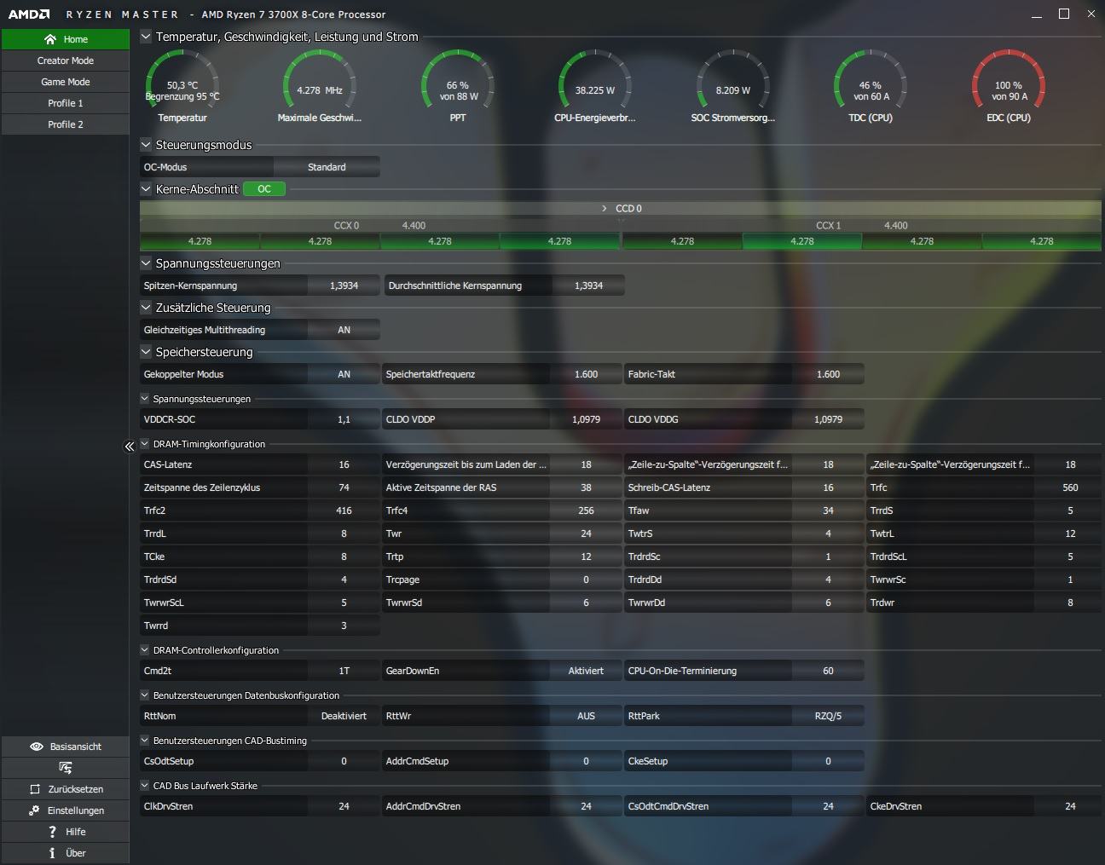This screenshot has width=1105, height=865.
Task: Toggle GearDownEn Aktiviert value
Action: pyautogui.click(x=586, y=671)
